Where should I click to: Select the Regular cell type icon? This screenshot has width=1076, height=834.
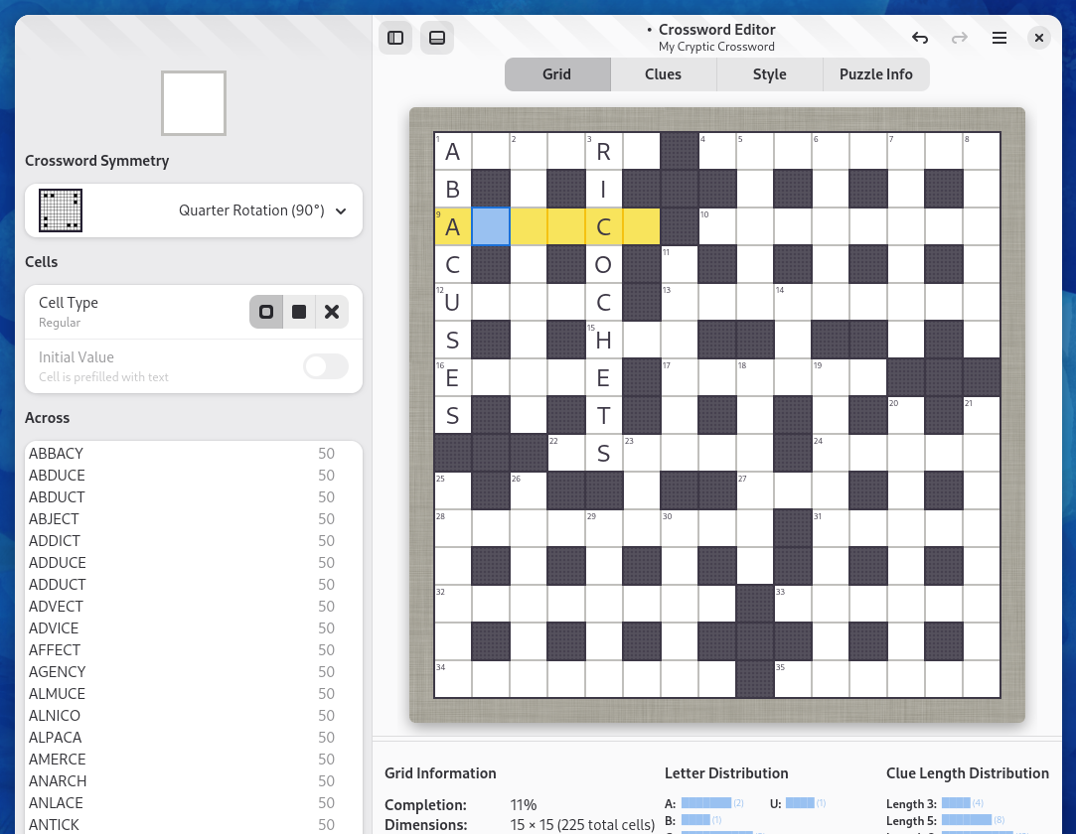pos(265,311)
